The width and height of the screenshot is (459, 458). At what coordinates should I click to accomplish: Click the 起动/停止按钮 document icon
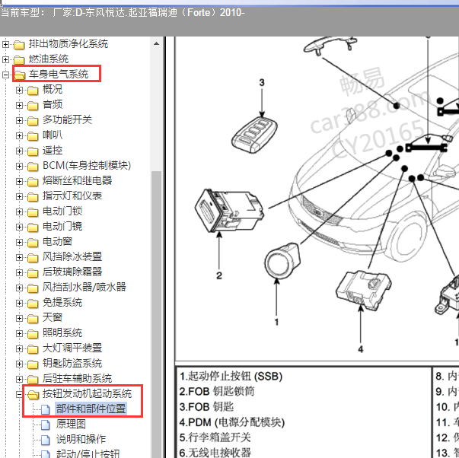pos(46,454)
